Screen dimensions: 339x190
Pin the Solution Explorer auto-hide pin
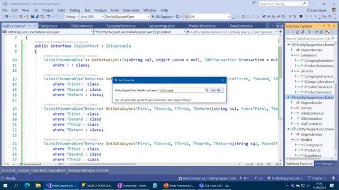329,26
